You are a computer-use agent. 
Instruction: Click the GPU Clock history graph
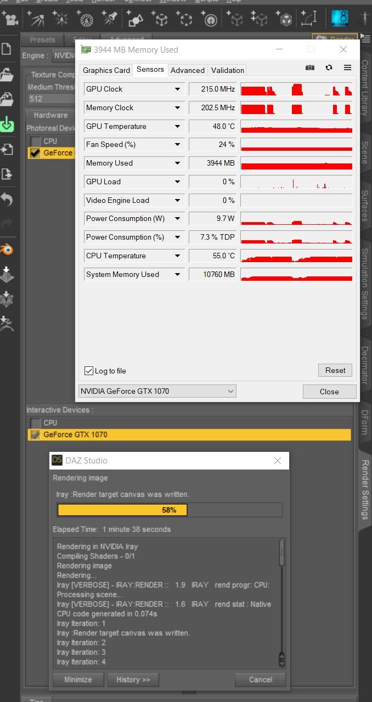[296, 89]
